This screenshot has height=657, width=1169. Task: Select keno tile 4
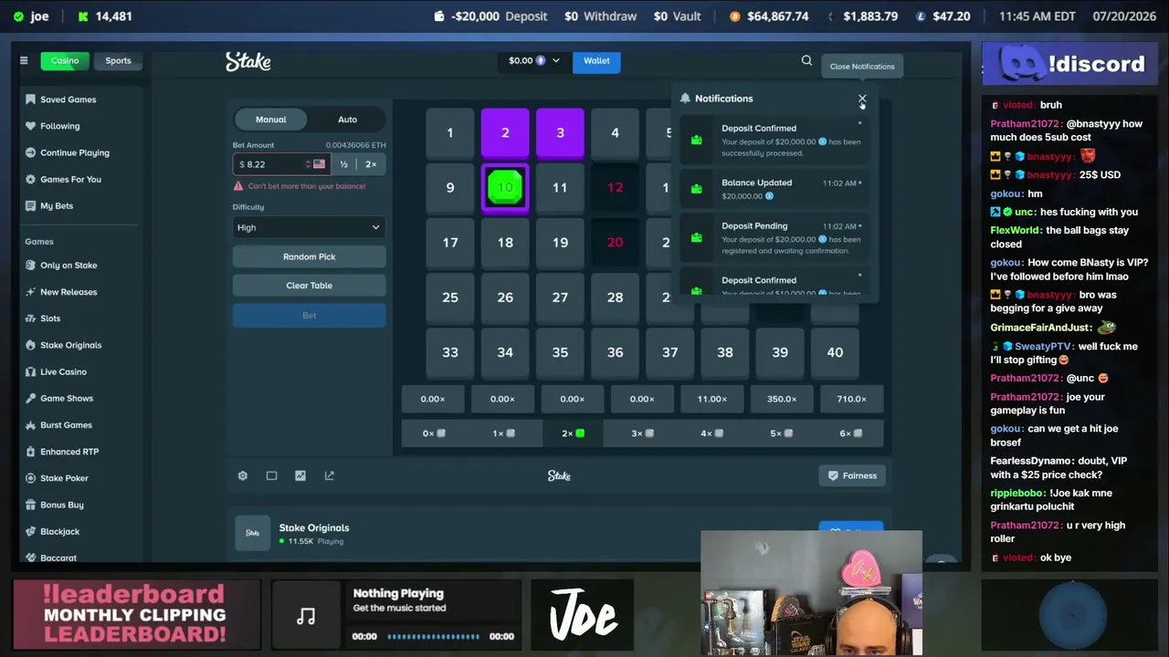click(x=615, y=133)
